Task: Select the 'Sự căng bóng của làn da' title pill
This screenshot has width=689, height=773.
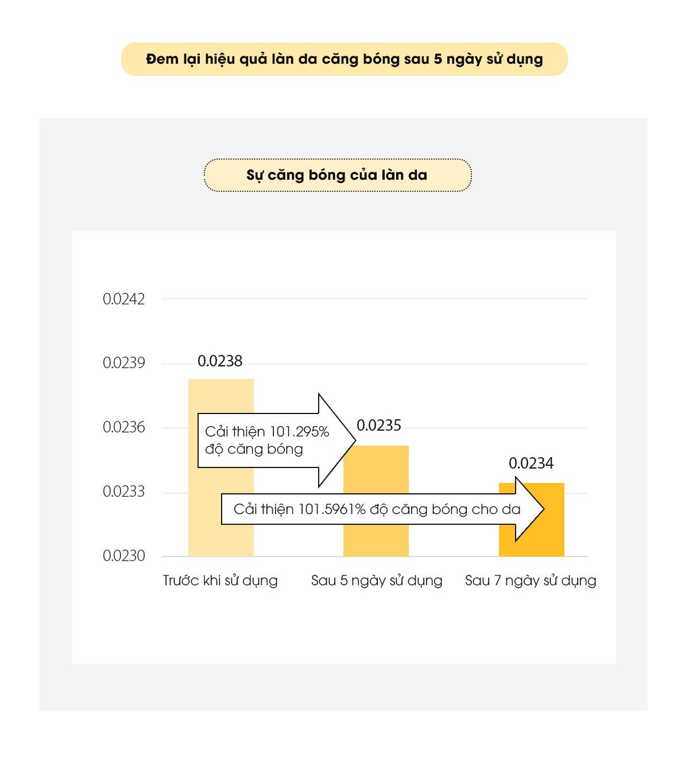Action: click(337, 175)
